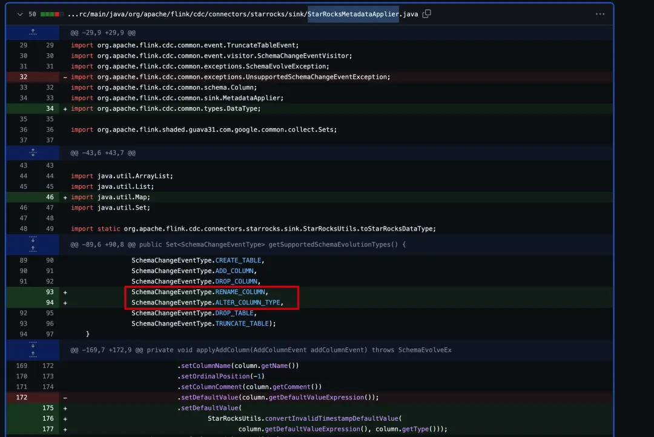Click RENAME_COLUMN constant in code
Image resolution: width=654 pixels, height=437 pixels.
tap(240, 292)
